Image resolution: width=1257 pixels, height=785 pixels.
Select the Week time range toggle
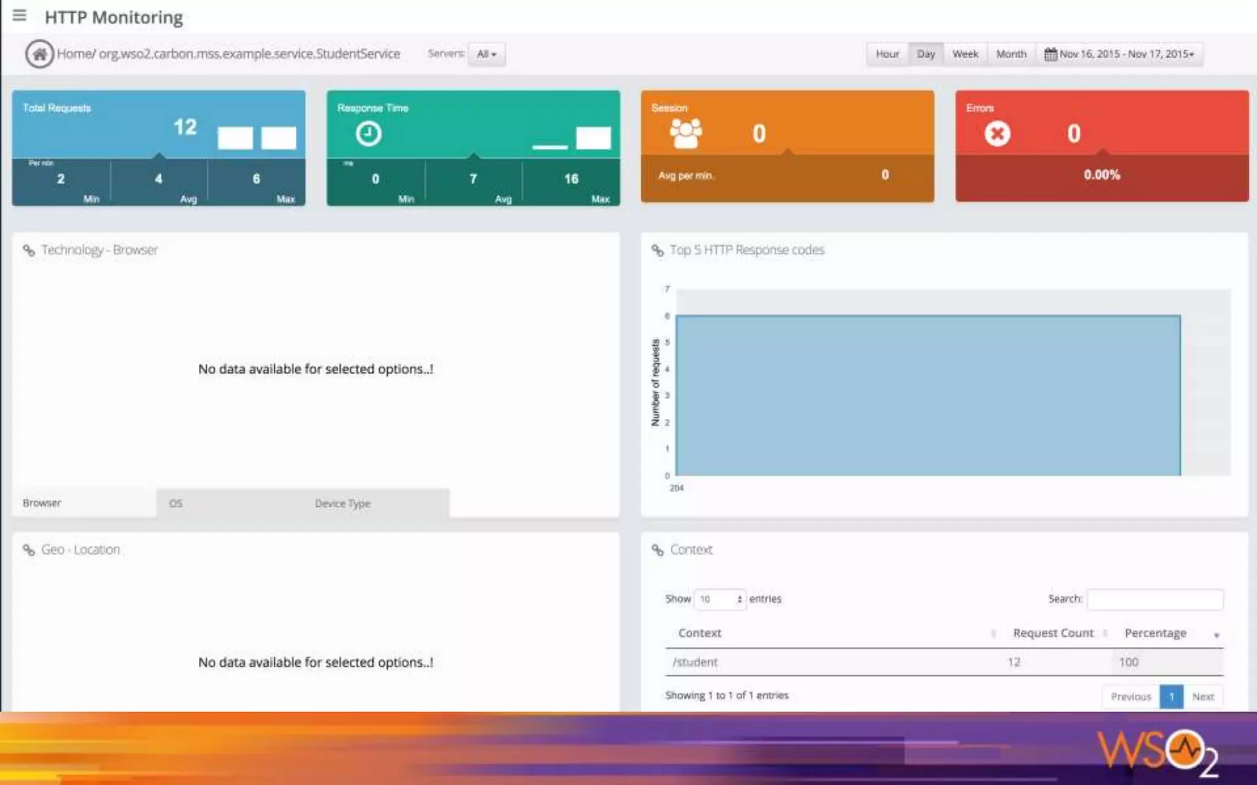(x=965, y=54)
